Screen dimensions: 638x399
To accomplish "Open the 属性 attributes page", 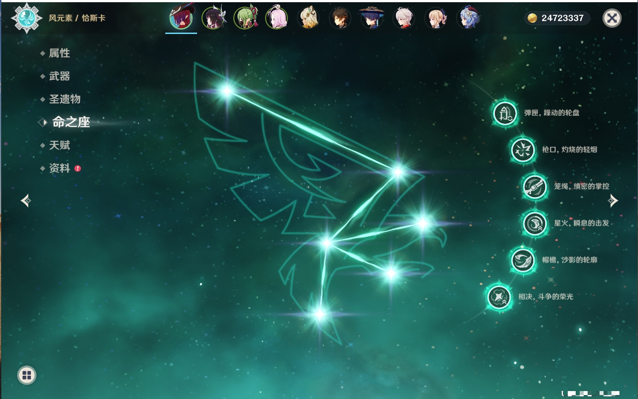I will point(59,53).
